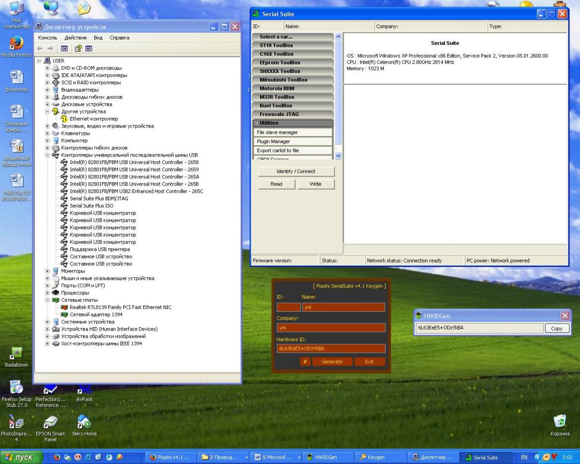Expand the Системные устройства node
Image resolution: width=580 pixels, height=464 pixels.
pos(47,322)
